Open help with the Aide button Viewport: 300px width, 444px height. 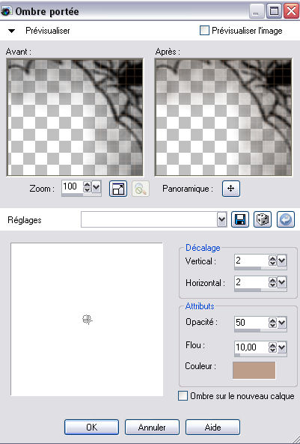[x=212, y=427]
